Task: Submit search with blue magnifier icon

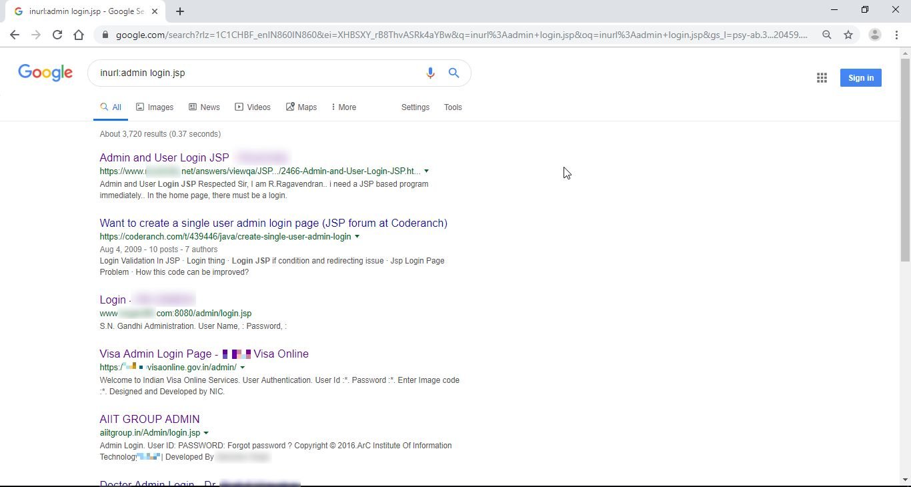Action: click(x=454, y=73)
